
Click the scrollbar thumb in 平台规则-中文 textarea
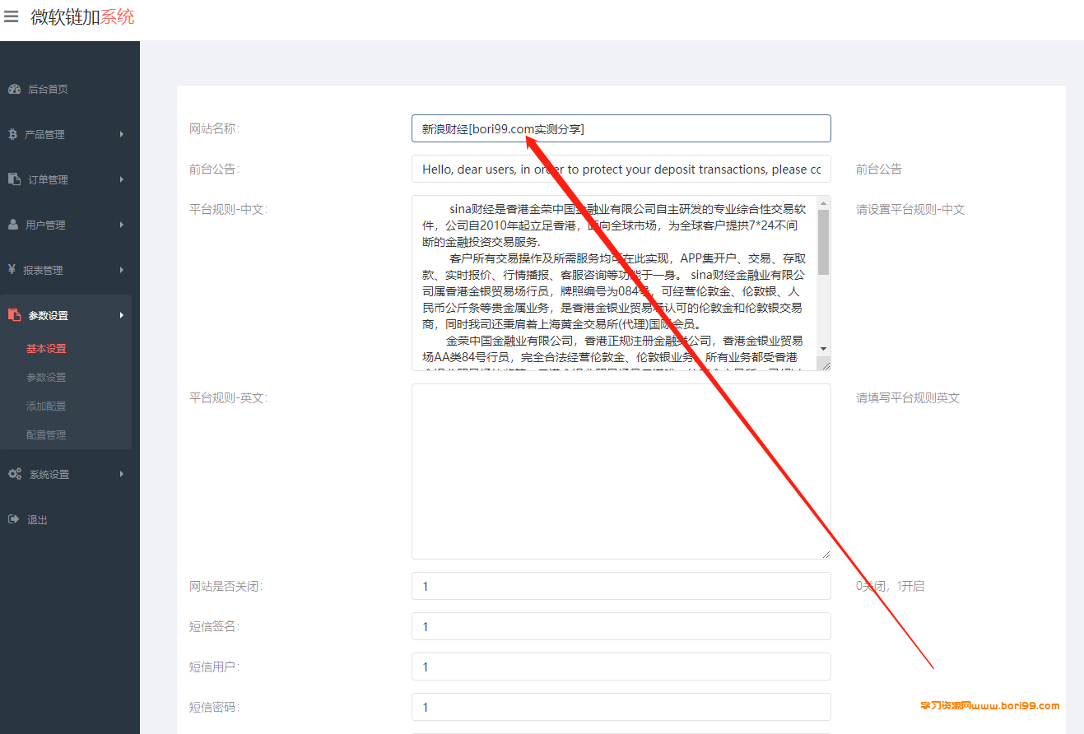tap(823, 242)
